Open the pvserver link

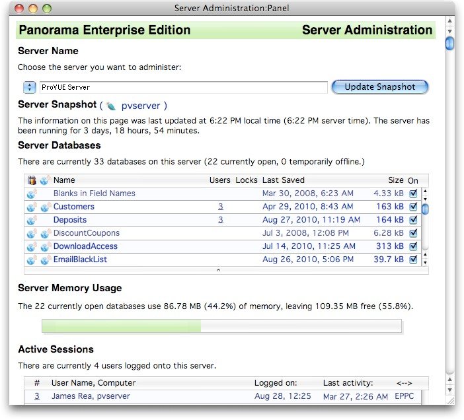[x=141, y=106]
